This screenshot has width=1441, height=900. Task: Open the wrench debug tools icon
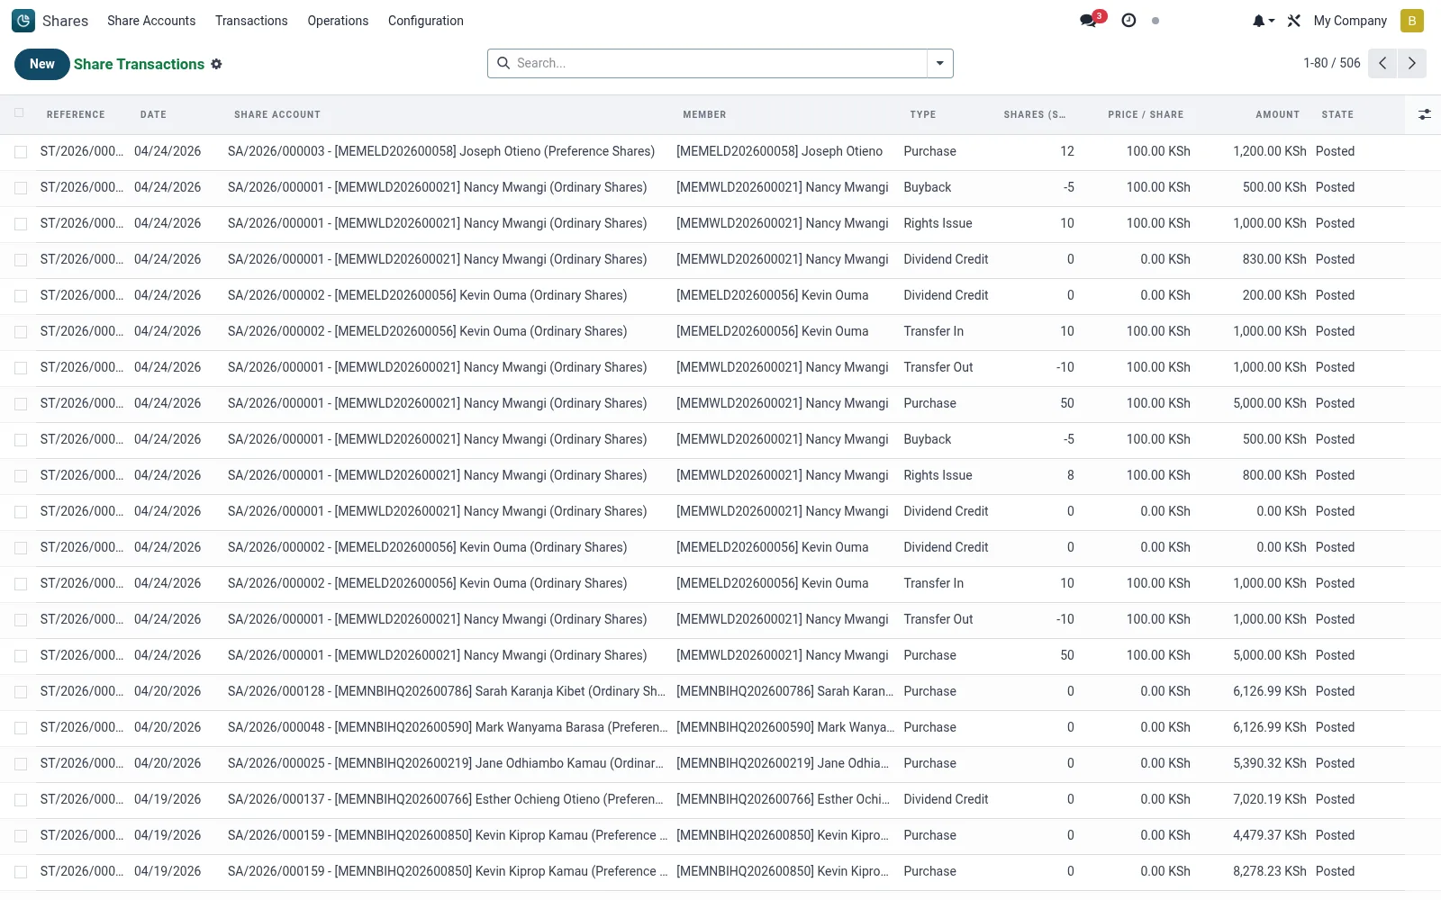click(x=1294, y=21)
